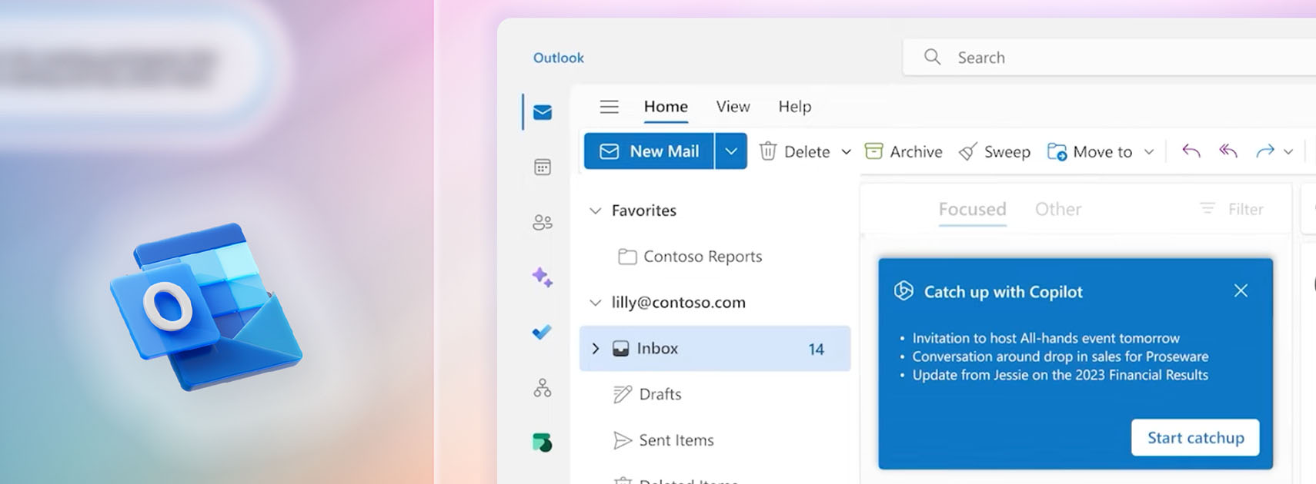Toggle the hamburger navigation pane icon
The width and height of the screenshot is (1316, 484).
click(610, 107)
